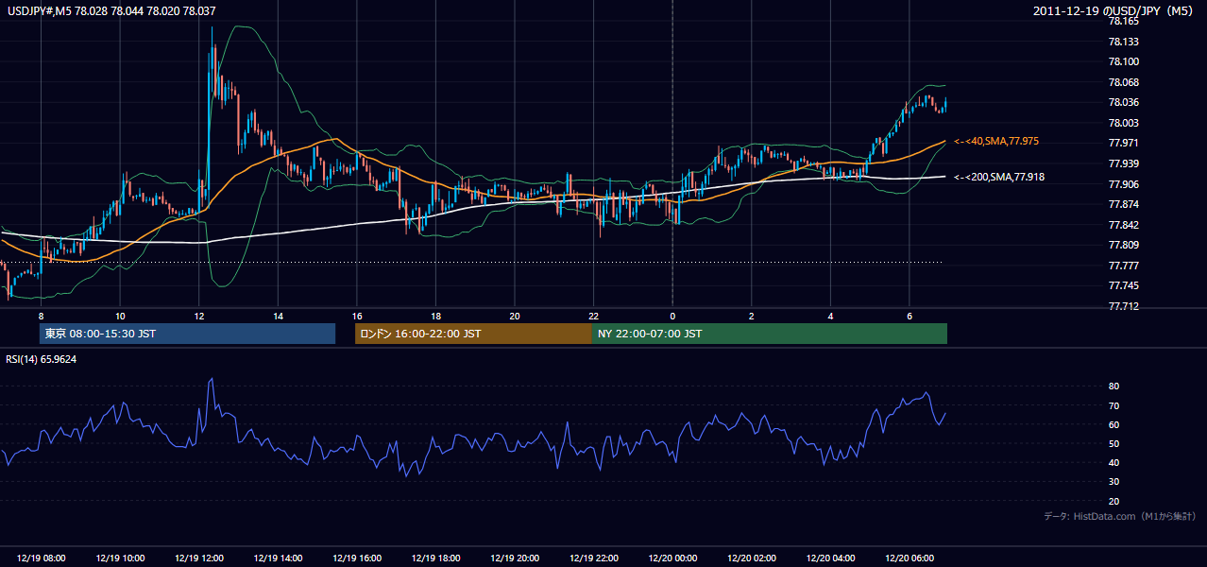Click price level 77.777 on the axis

point(1123,266)
